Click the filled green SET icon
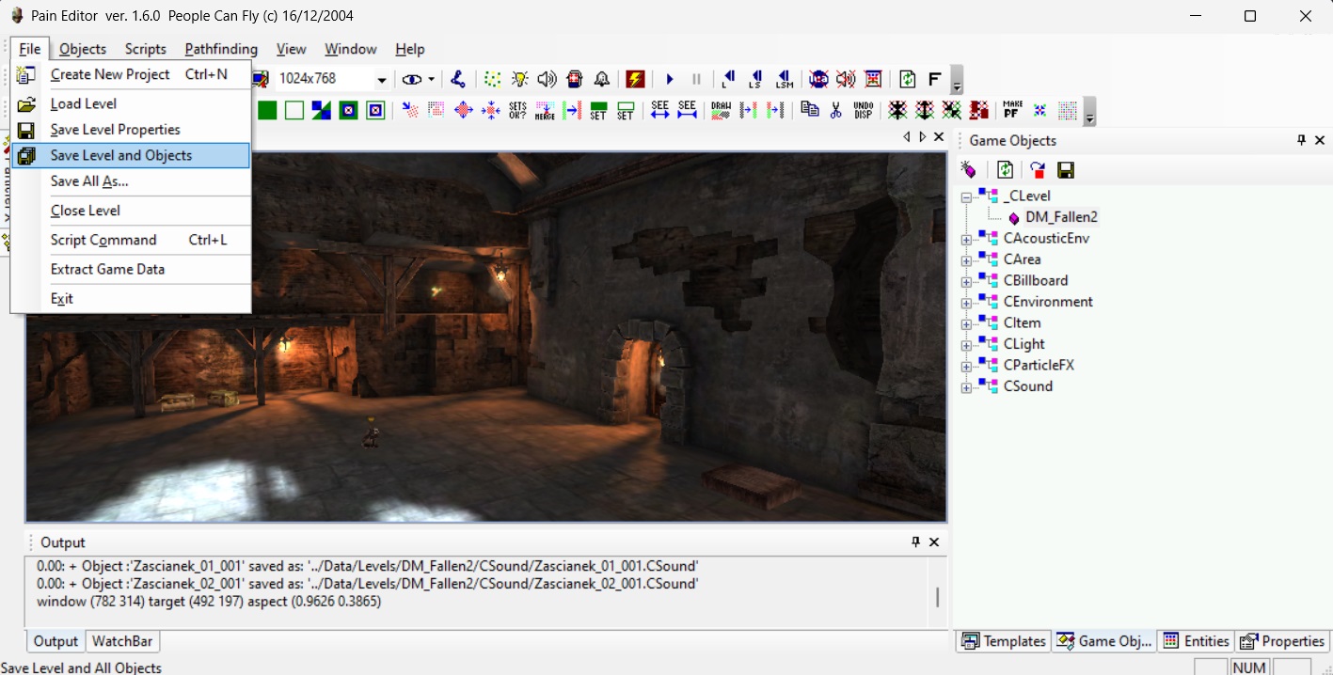 (x=598, y=110)
